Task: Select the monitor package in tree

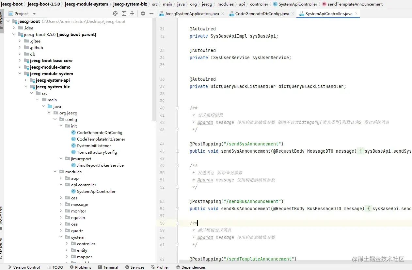Action: pos(79,211)
